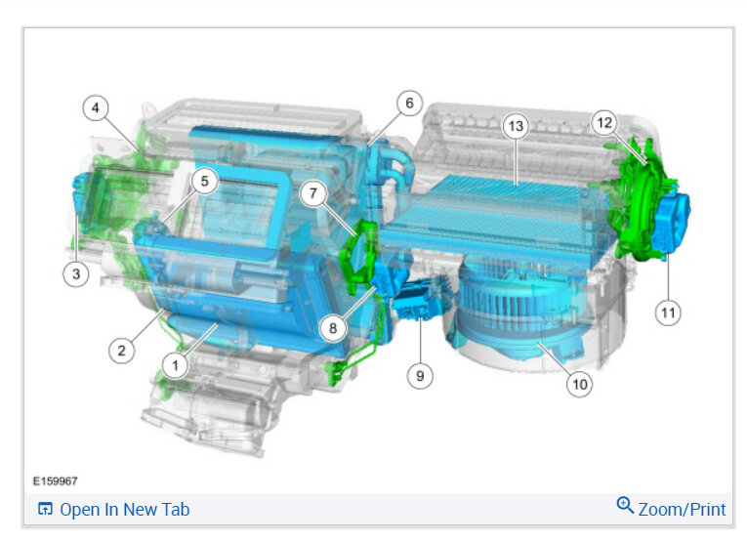Click the Zoom/Print link

point(682,509)
